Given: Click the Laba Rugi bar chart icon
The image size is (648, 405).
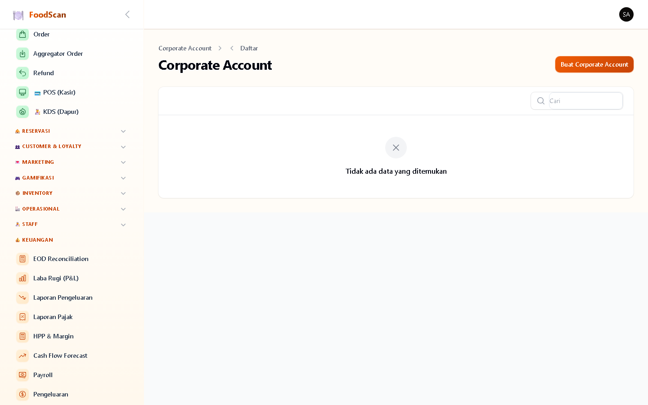Looking at the screenshot, I should pos(22,278).
